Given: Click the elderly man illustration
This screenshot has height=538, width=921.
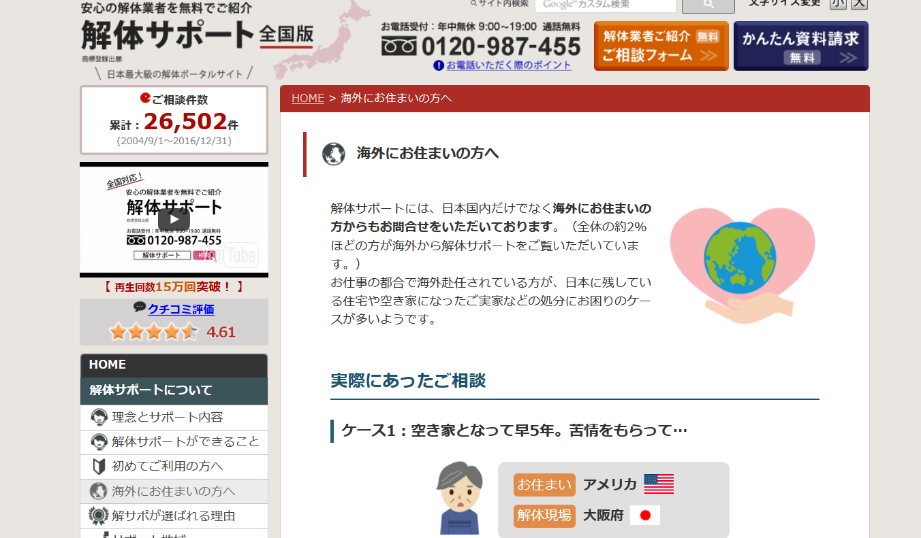Looking at the screenshot, I should [459, 499].
